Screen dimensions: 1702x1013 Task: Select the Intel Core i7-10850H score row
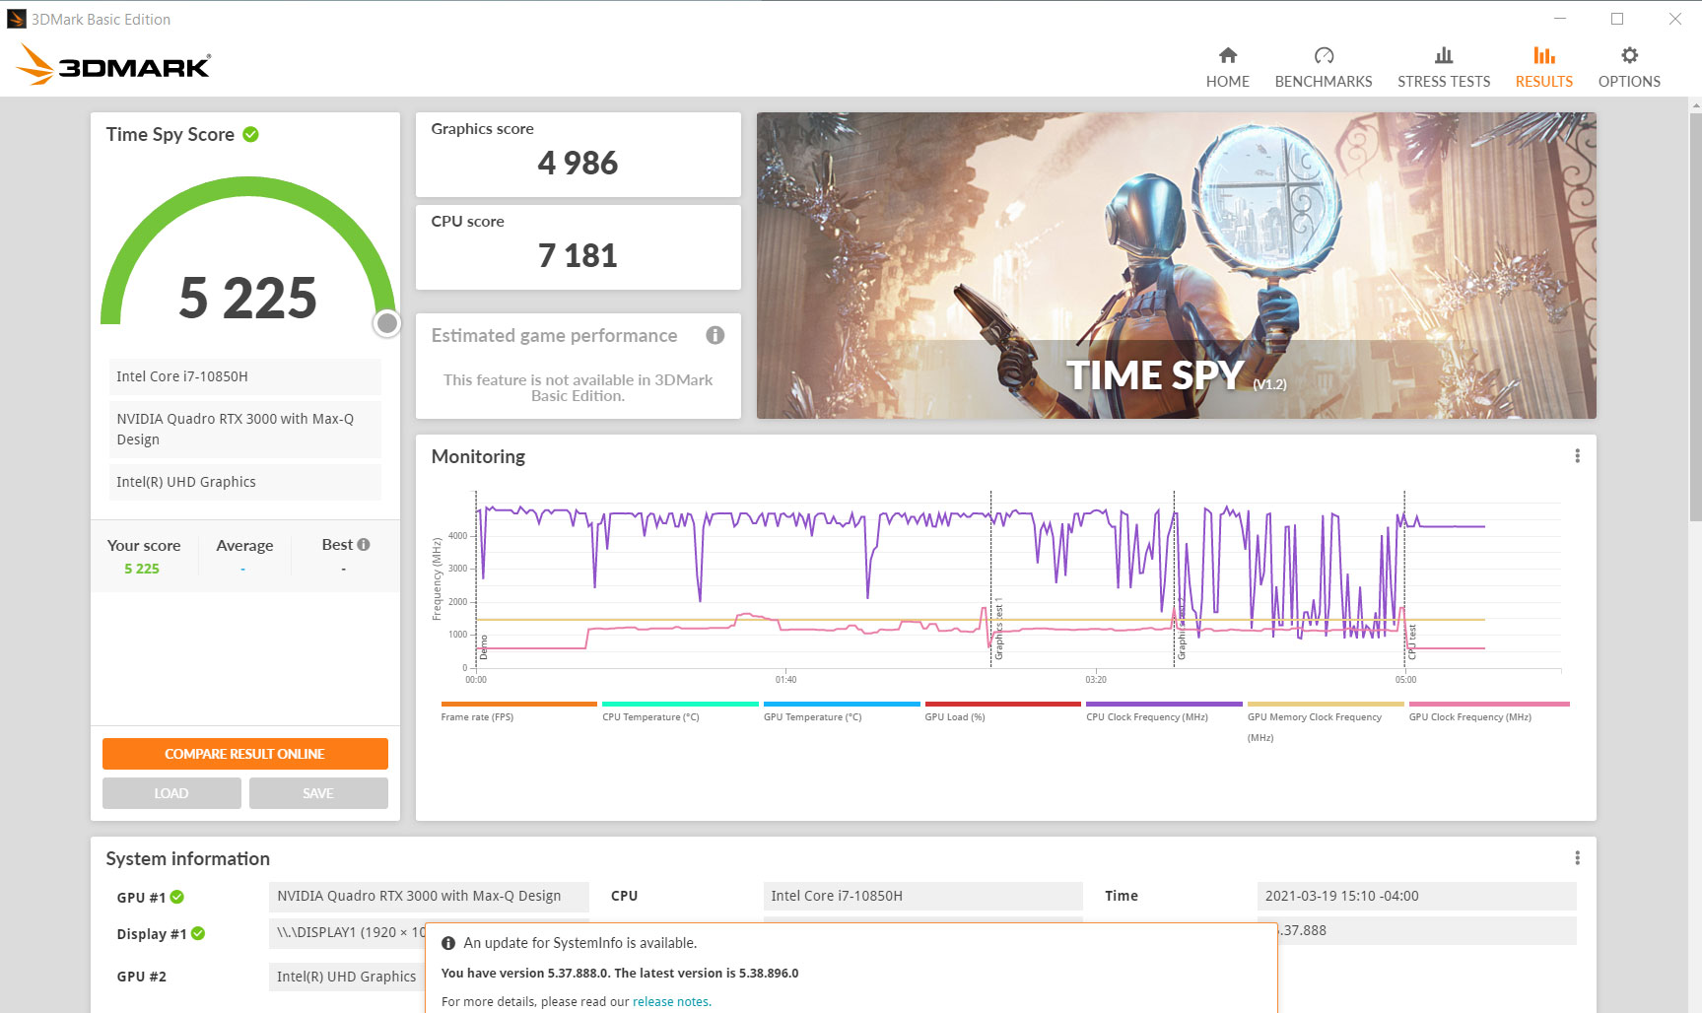[245, 376]
